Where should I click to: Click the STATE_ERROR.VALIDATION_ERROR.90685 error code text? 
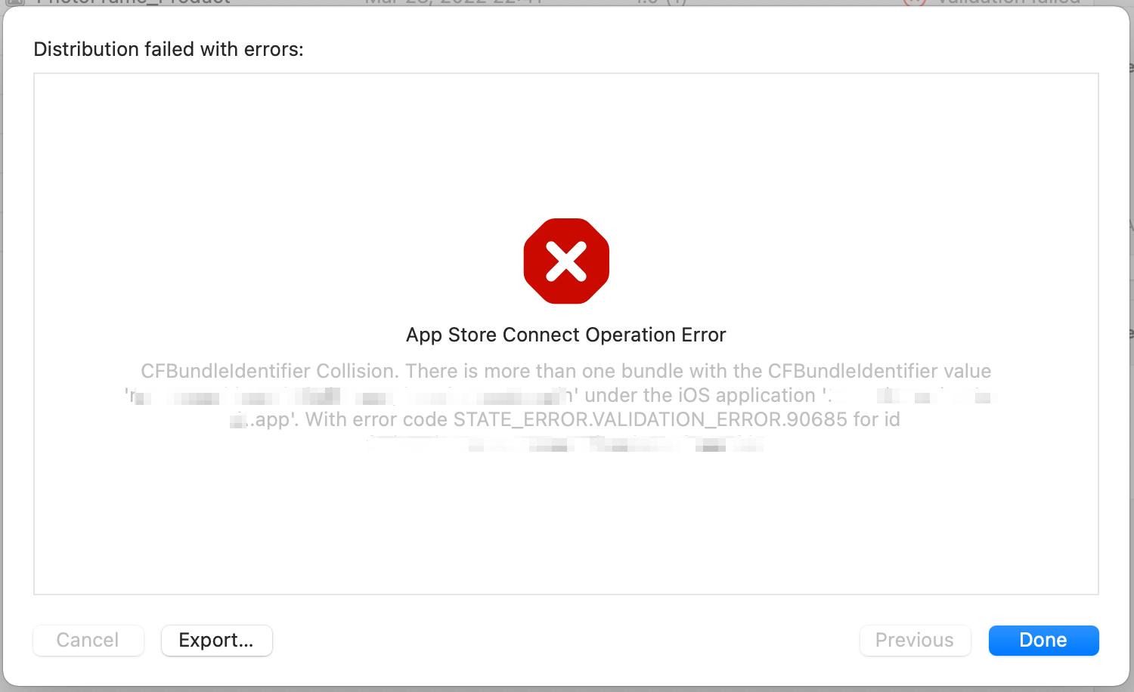coord(650,419)
